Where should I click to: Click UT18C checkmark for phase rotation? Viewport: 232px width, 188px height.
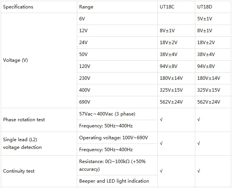point(161,120)
